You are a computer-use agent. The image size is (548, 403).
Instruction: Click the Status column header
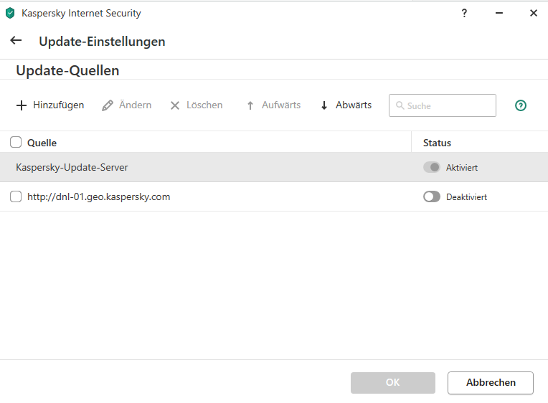437,143
